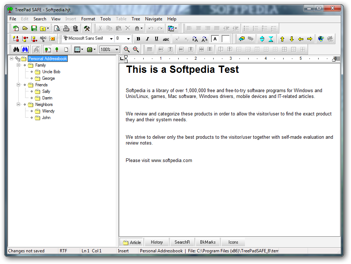Open a file using the open-folder icon
The width and height of the screenshot is (351, 264).
[x=25, y=28]
